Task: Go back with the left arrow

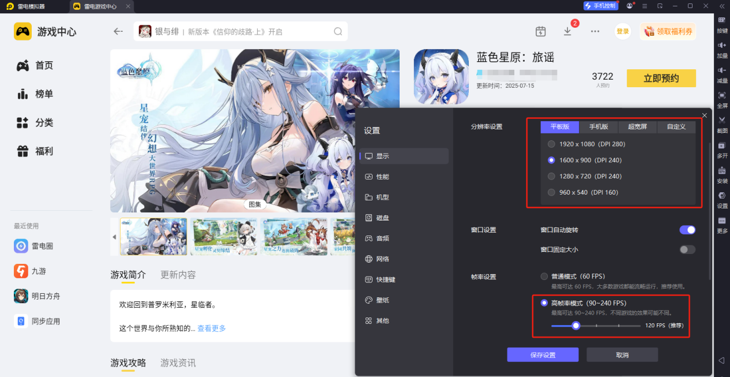Action: [x=118, y=31]
